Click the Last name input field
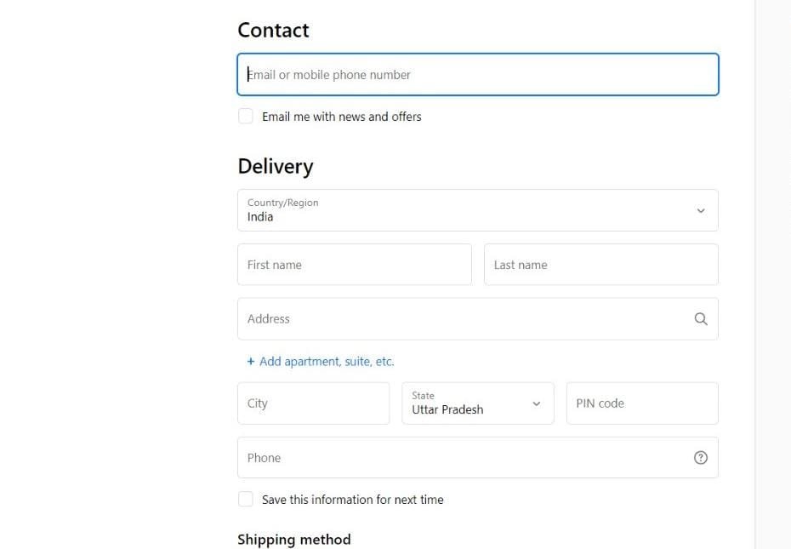The height and width of the screenshot is (549, 791). coord(600,264)
